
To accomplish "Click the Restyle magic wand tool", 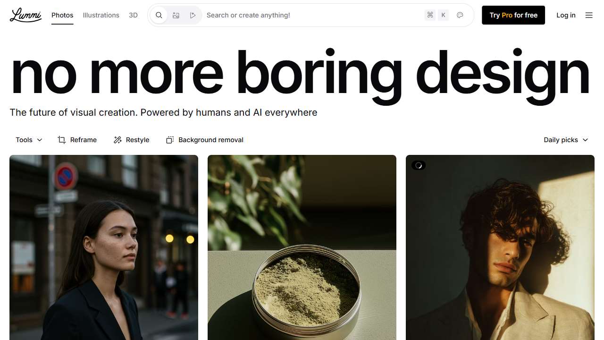I will [x=132, y=140].
